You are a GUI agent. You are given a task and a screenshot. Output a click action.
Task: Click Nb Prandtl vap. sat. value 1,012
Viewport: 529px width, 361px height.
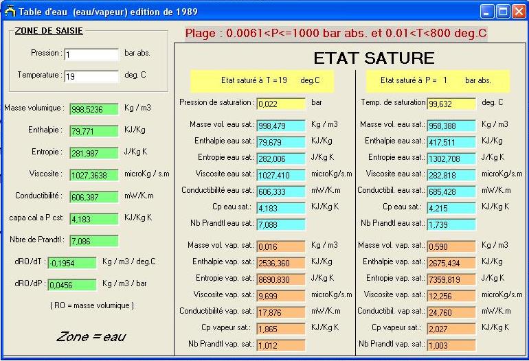[281, 345]
